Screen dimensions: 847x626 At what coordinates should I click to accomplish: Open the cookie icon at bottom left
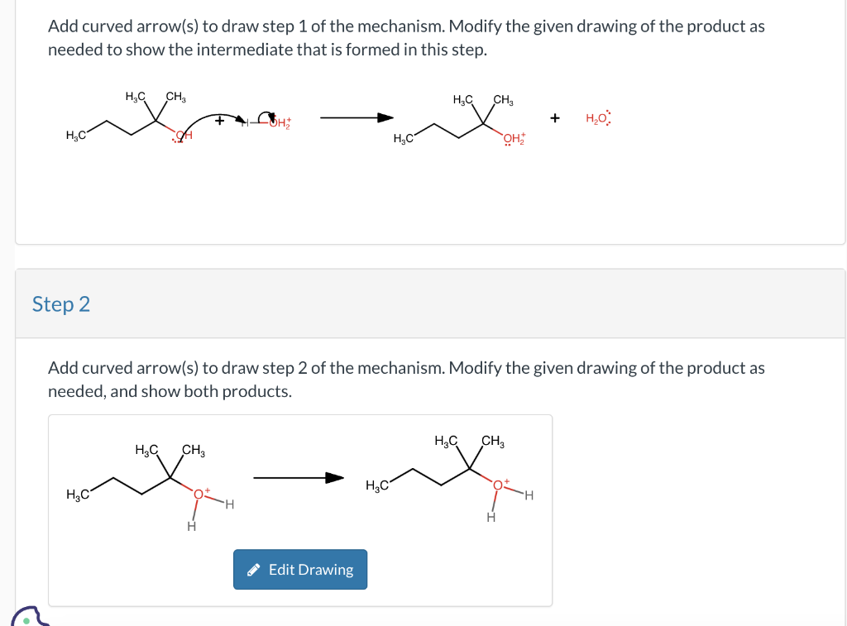pyautogui.click(x=29, y=616)
